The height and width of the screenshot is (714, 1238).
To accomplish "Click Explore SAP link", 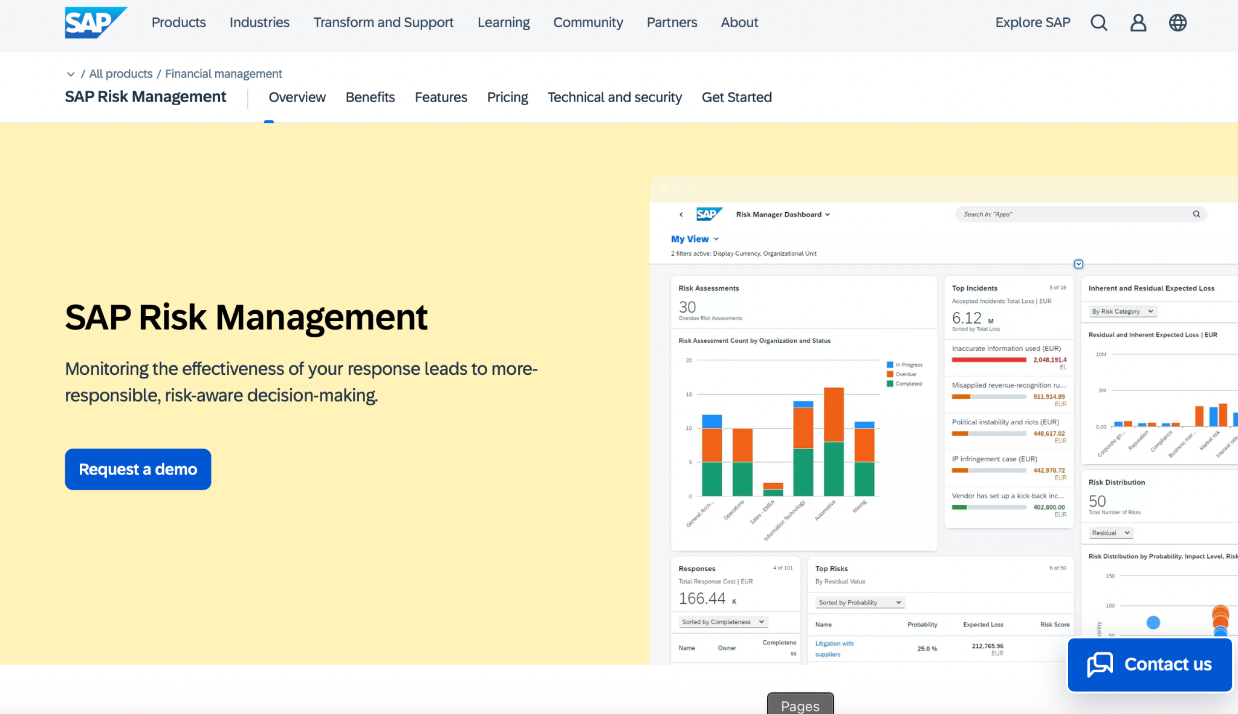I will (1032, 22).
